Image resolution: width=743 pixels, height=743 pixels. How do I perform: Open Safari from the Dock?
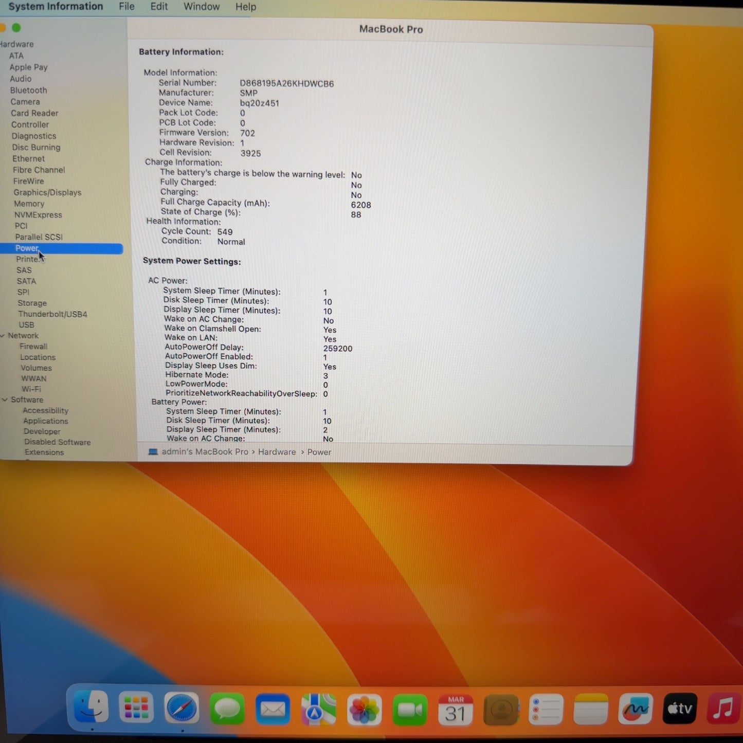tap(181, 708)
